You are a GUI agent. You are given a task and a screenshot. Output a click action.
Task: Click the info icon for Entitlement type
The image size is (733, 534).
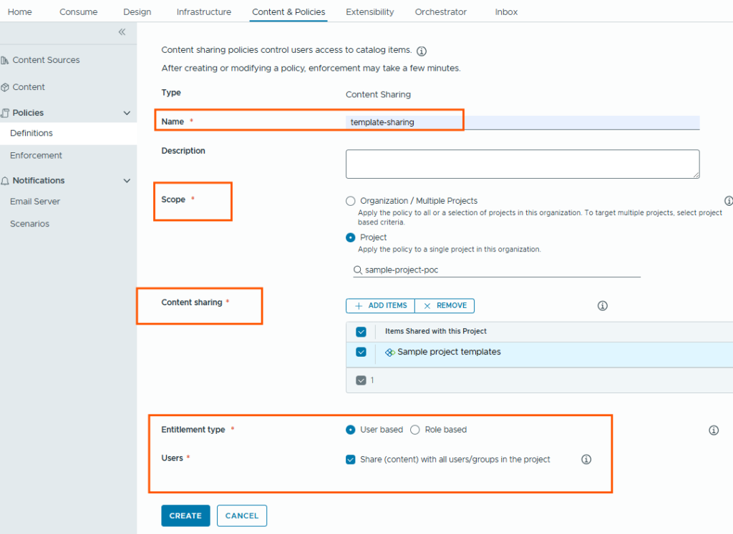(x=713, y=430)
